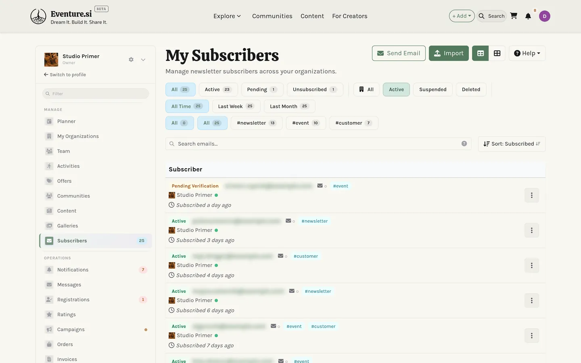The width and height of the screenshot is (581, 363).
Task: Click Content sidebar icon
Action: (x=49, y=211)
